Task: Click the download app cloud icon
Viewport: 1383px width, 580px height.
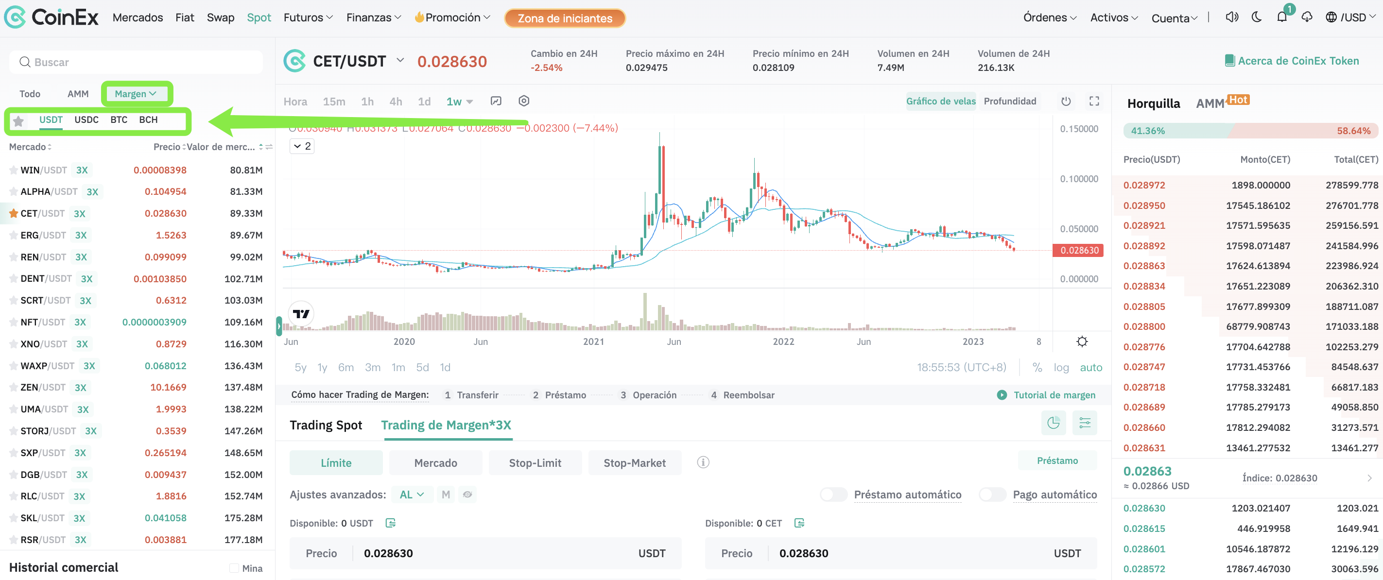Action: click(x=1307, y=17)
